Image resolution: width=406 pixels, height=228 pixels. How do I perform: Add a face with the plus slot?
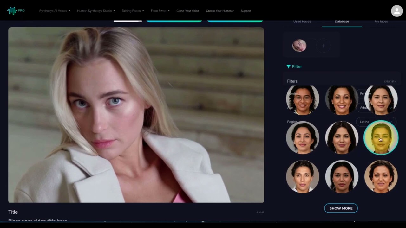323,46
